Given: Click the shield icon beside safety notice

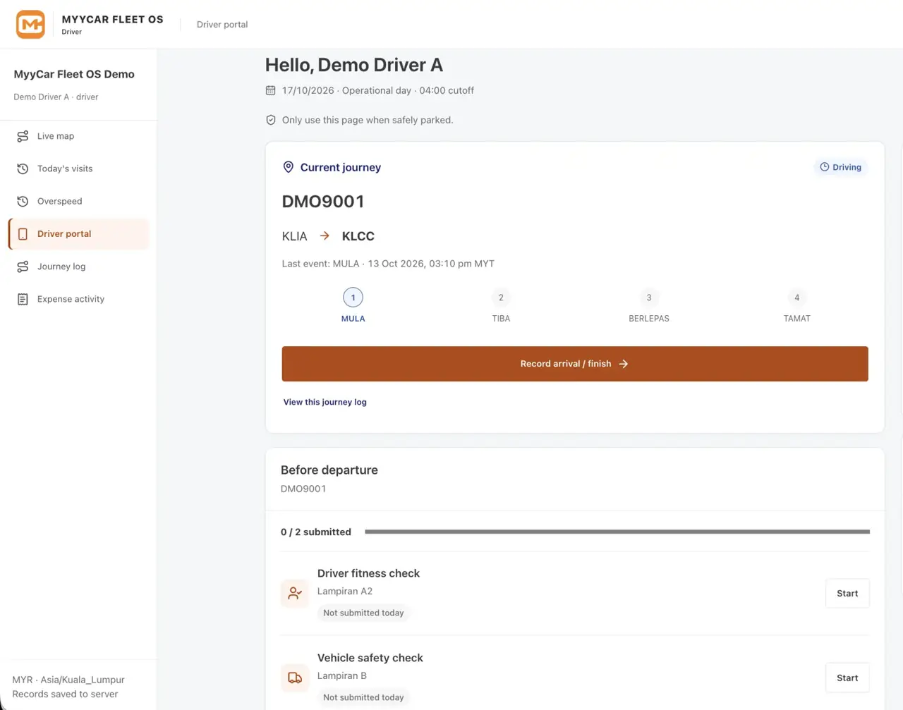Looking at the screenshot, I should click(x=271, y=120).
